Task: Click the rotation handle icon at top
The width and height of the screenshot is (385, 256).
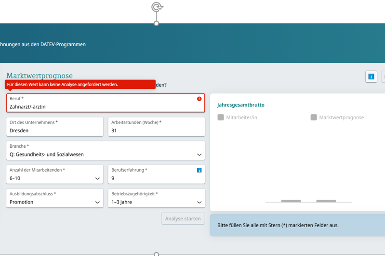Action: point(157,7)
